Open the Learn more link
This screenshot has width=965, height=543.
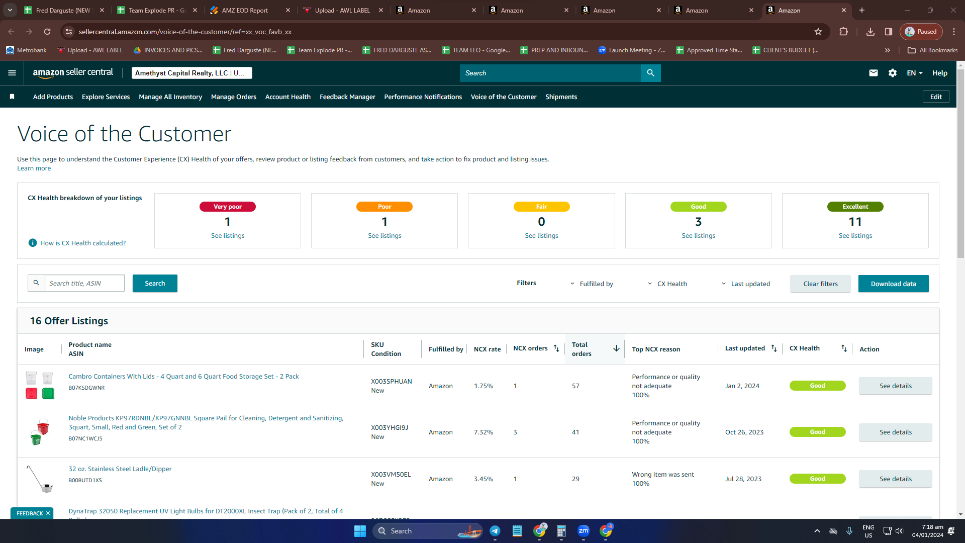[x=34, y=168]
